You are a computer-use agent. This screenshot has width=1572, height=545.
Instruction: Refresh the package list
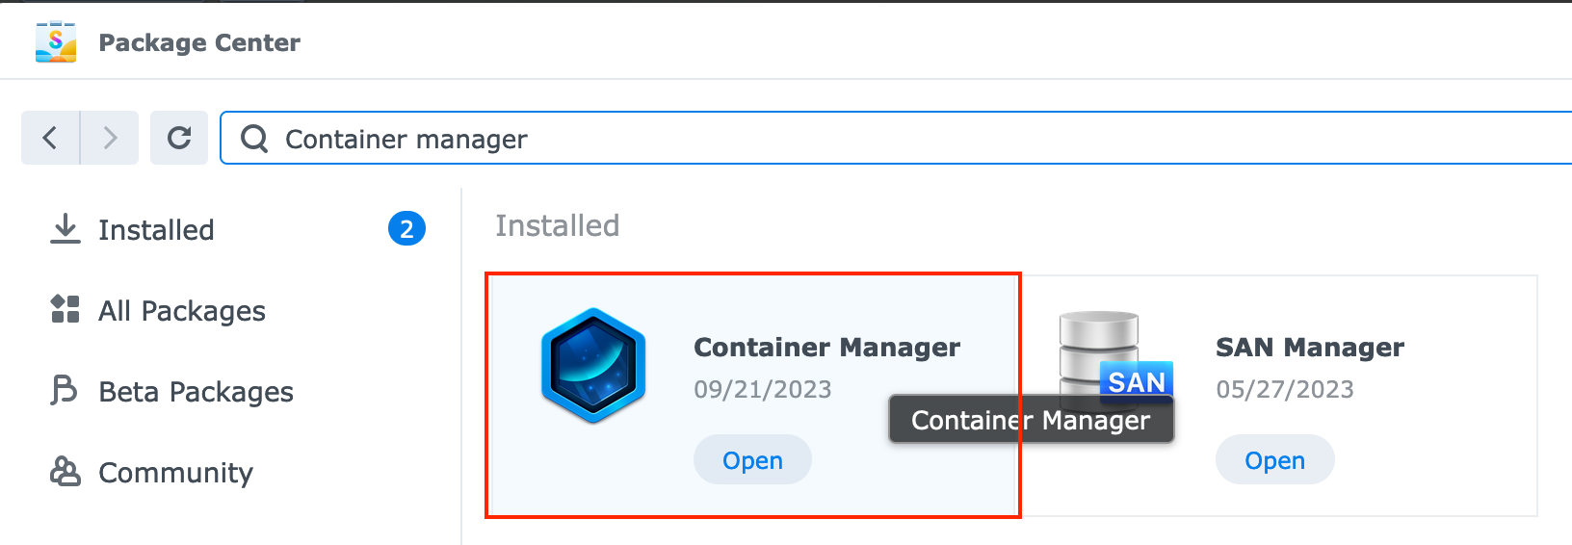(179, 138)
